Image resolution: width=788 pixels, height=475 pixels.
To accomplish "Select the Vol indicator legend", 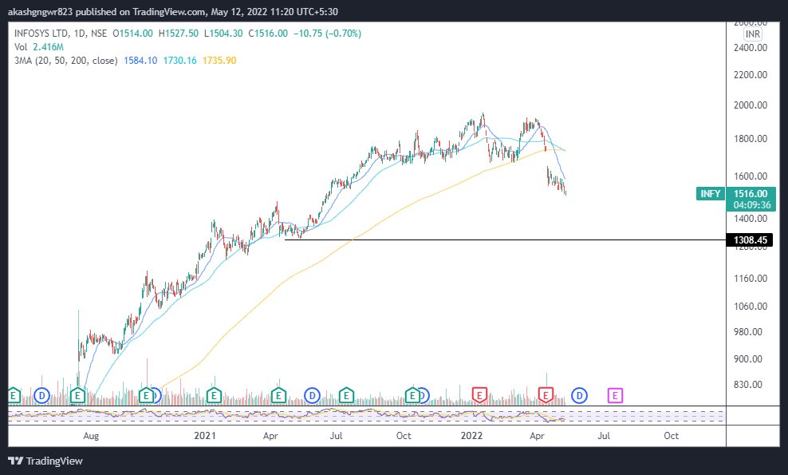I will [21, 47].
